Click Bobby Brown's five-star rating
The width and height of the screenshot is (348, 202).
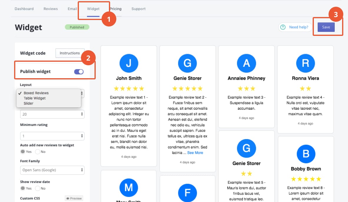point(306,179)
